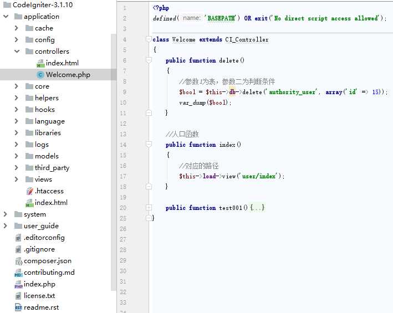Click 'authority_user' string in the delete call

click(x=293, y=92)
